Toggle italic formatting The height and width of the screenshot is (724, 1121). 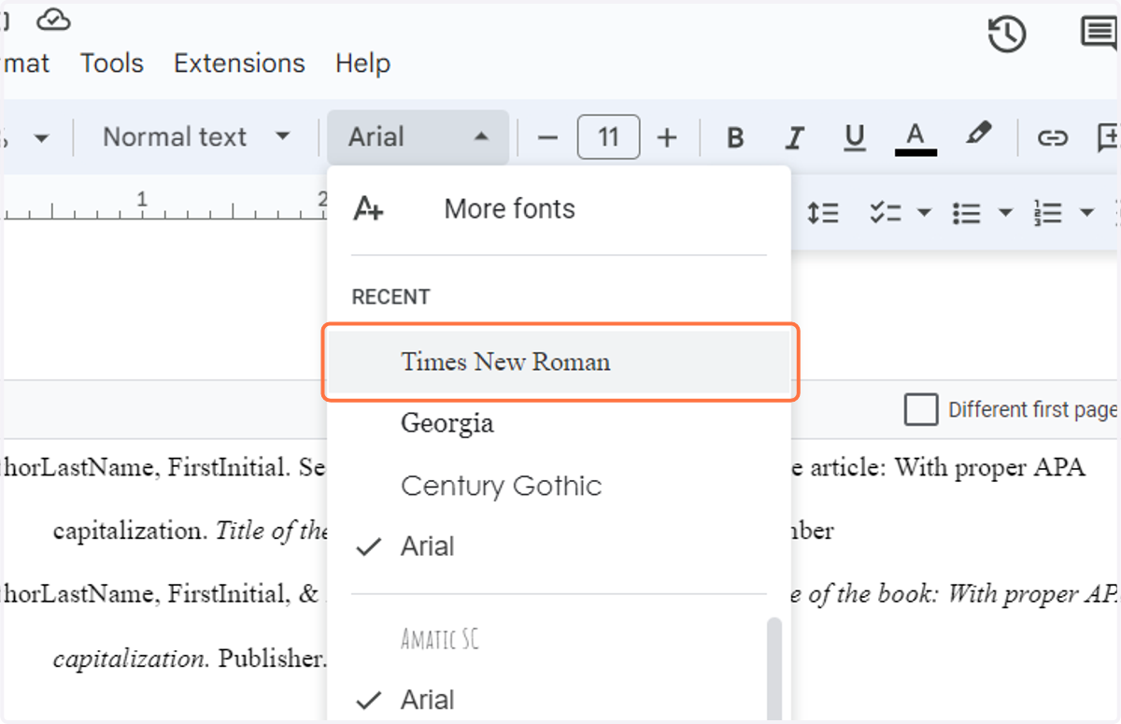pos(795,138)
